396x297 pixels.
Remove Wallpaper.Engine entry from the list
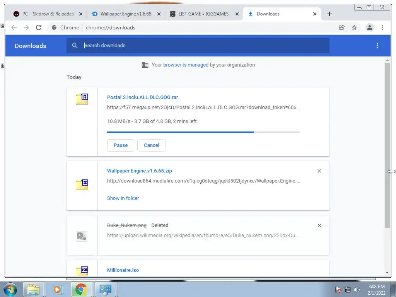point(319,171)
